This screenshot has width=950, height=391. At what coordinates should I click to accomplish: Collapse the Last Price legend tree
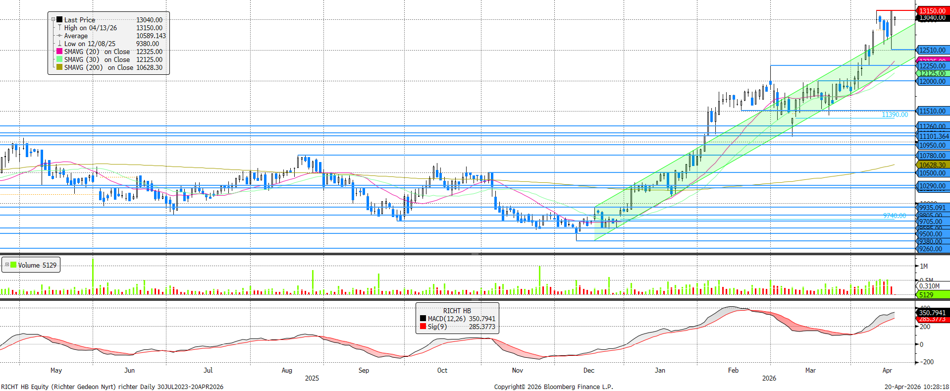(53, 20)
